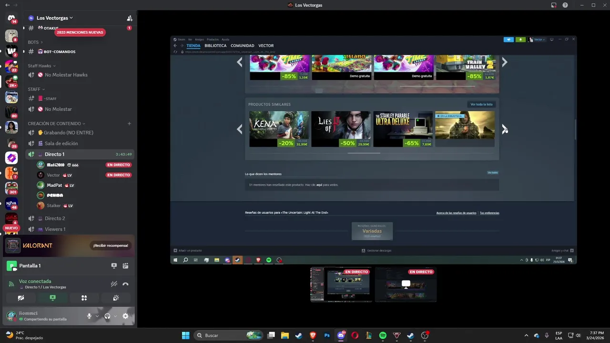610x343 pixels.
Task: Advance similar products carousel right arrow
Action: tap(504, 129)
